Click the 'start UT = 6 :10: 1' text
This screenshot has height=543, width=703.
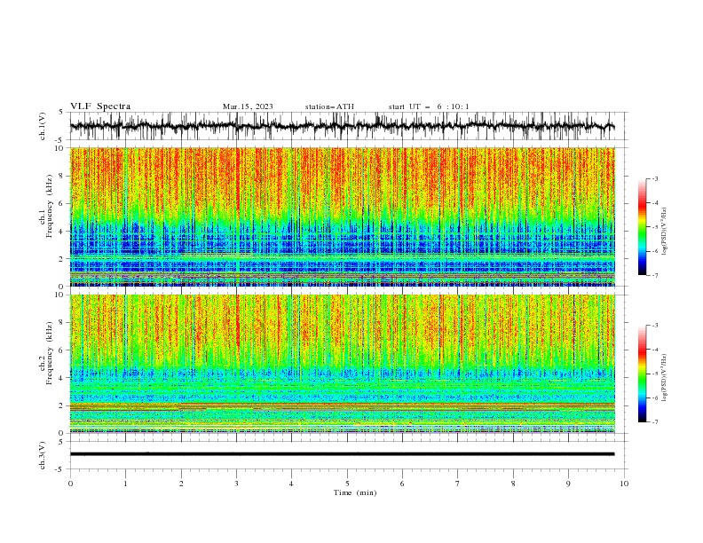(x=428, y=106)
